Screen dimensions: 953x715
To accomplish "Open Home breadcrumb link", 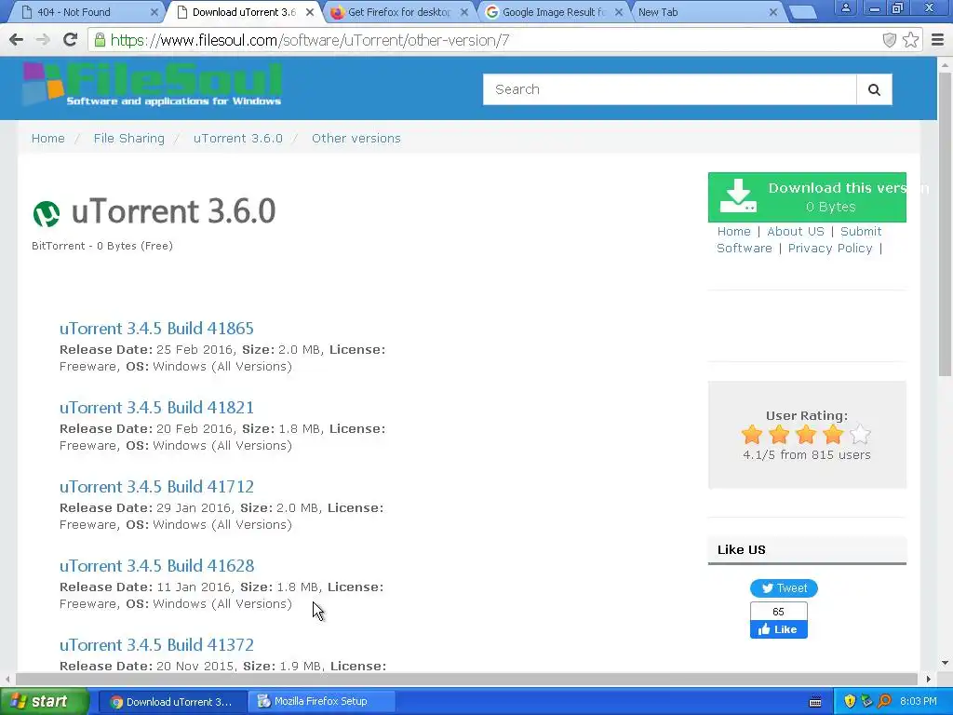I will [x=48, y=139].
